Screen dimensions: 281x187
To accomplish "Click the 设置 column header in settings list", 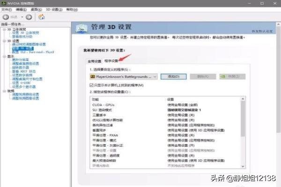I will [170, 99].
